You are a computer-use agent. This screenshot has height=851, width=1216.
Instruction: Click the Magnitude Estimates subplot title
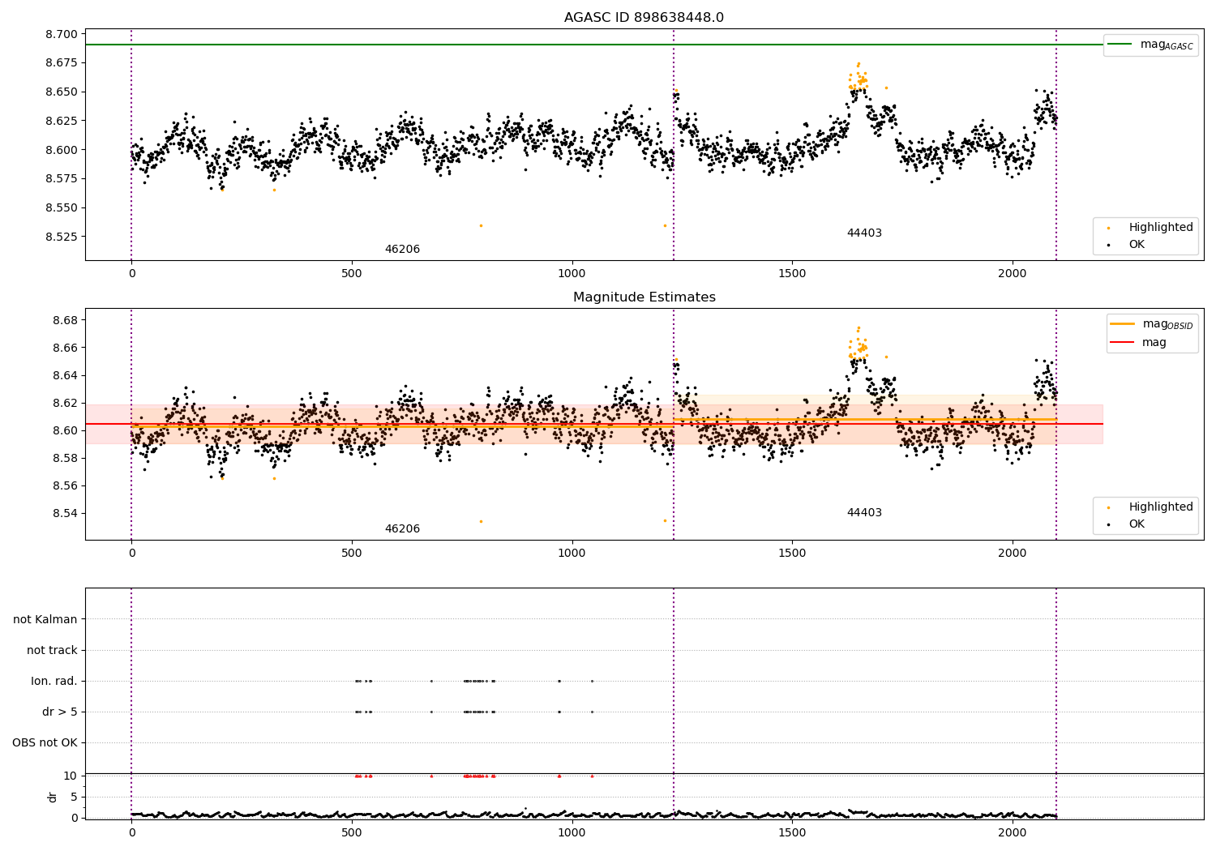(x=644, y=297)
